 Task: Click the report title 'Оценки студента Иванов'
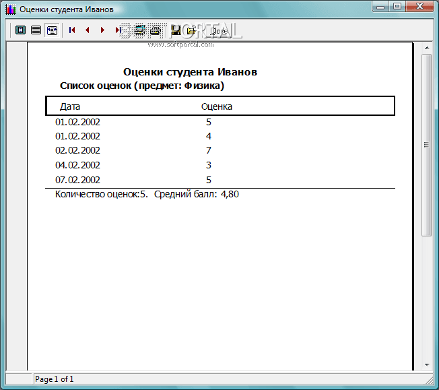190,72
